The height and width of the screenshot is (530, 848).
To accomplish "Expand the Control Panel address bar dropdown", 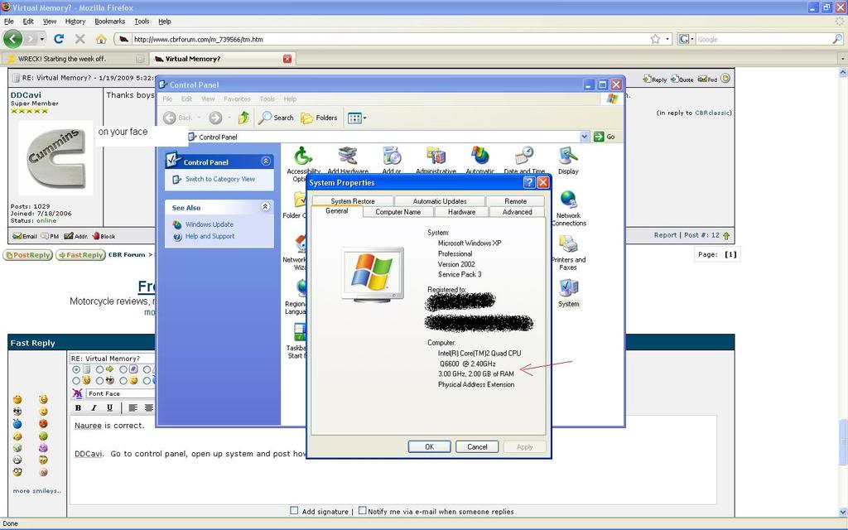I will [584, 137].
